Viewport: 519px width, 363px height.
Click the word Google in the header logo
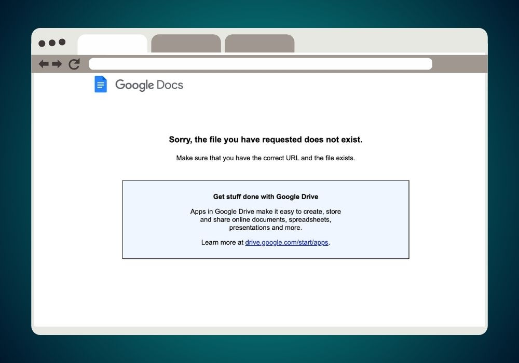(x=134, y=85)
